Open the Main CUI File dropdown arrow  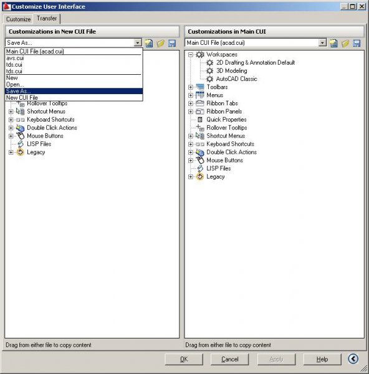[x=322, y=42]
